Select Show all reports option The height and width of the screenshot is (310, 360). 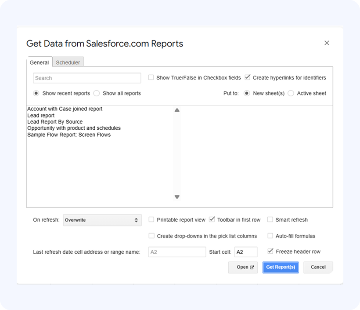tap(97, 93)
